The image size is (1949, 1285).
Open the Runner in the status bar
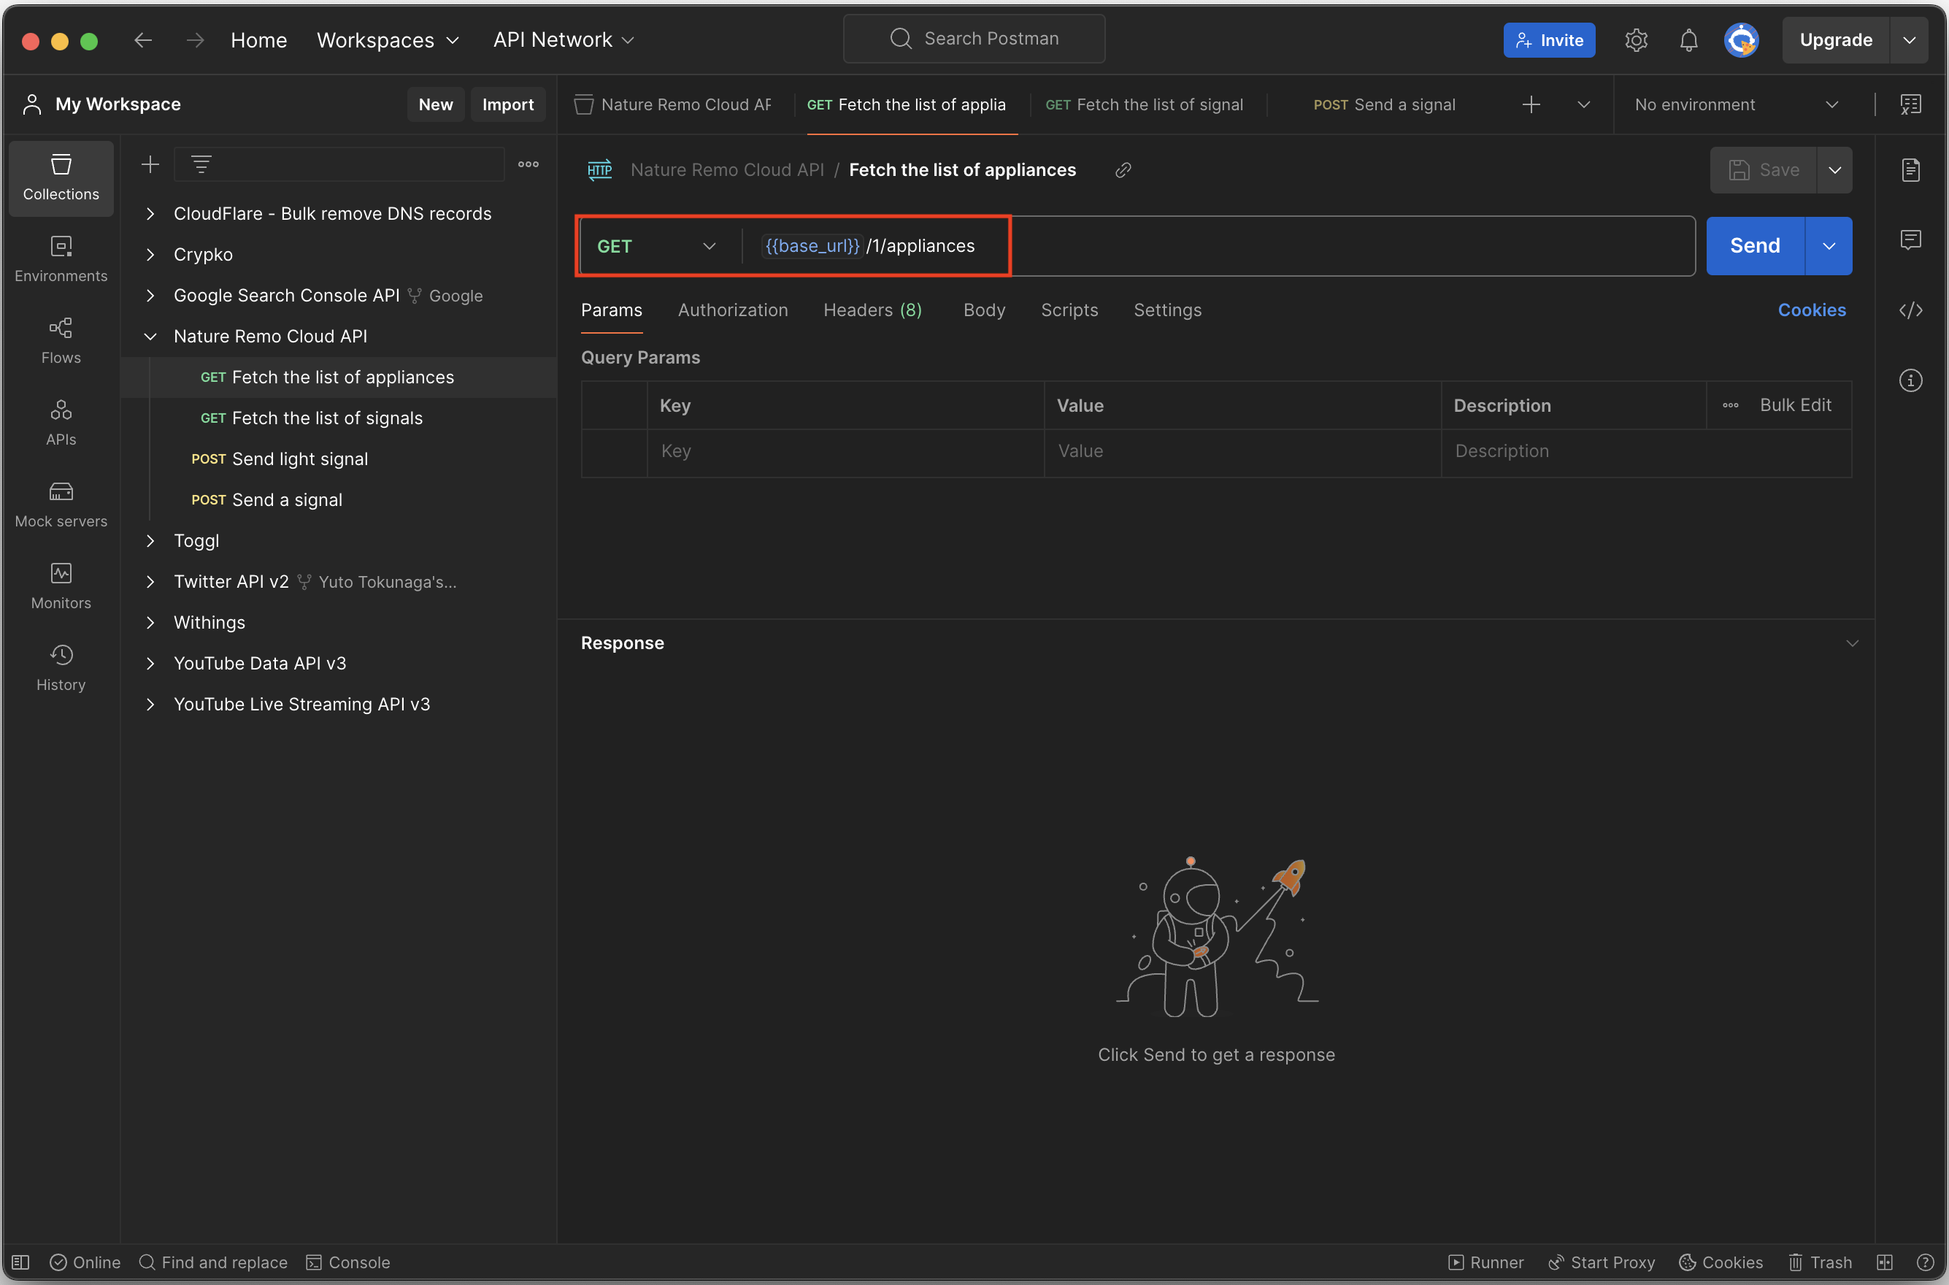[x=1485, y=1262]
